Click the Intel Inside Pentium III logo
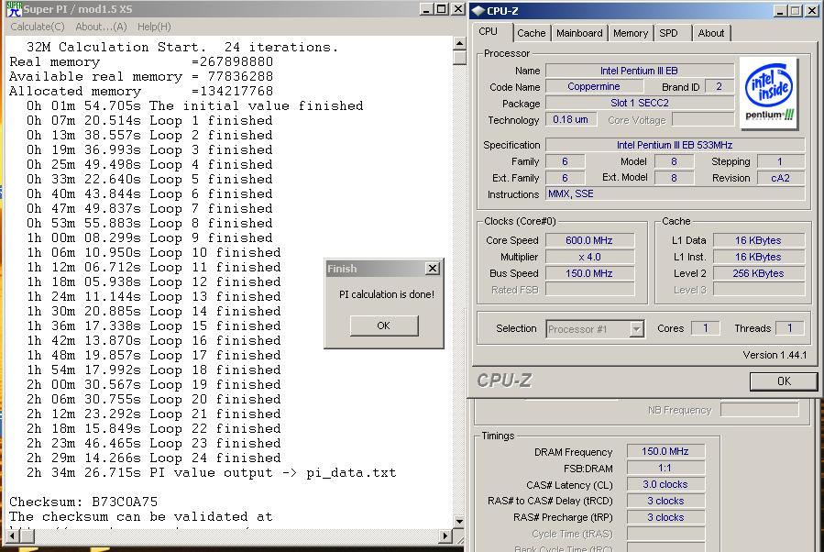The width and height of the screenshot is (824, 552). pos(769,93)
